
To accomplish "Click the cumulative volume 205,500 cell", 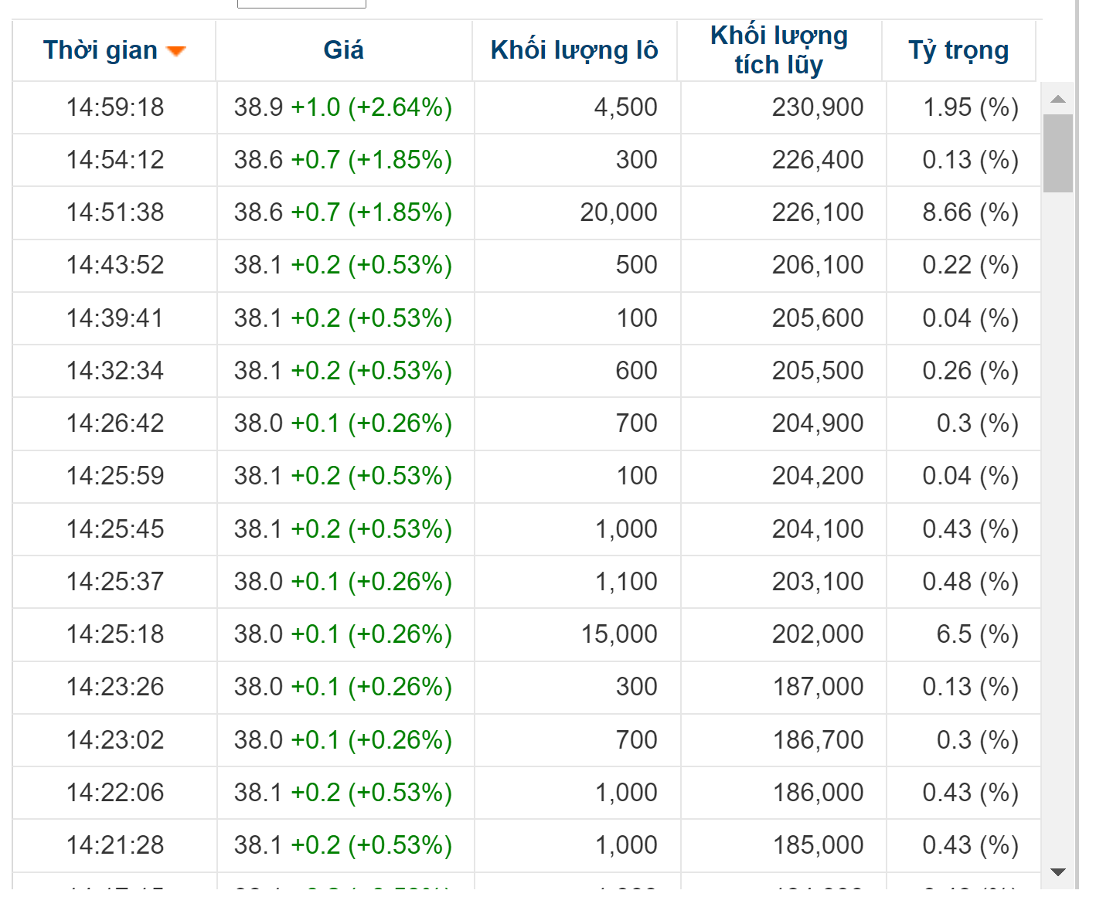I will tap(817, 371).
